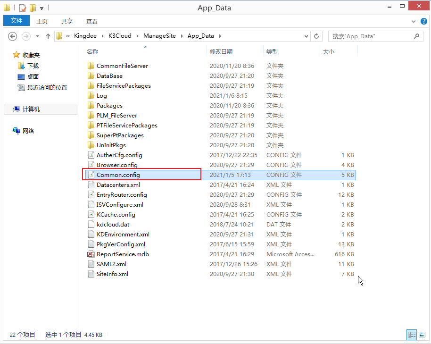Image resolution: width=431 pixels, height=344 pixels.
Task: Click the Help question mark icon
Action: pos(423,21)
